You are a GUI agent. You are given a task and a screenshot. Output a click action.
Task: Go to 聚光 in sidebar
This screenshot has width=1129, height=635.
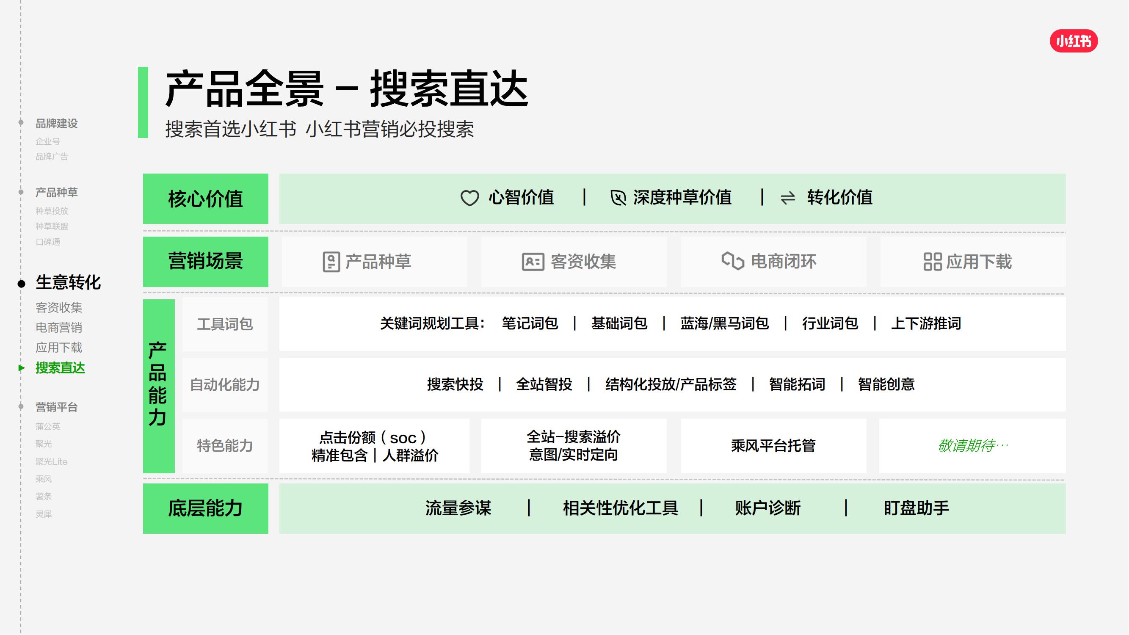(x=43, y=444)
